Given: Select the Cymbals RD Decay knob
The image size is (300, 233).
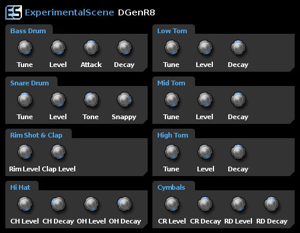Looking at the screenshot, I should coord(272,204).
